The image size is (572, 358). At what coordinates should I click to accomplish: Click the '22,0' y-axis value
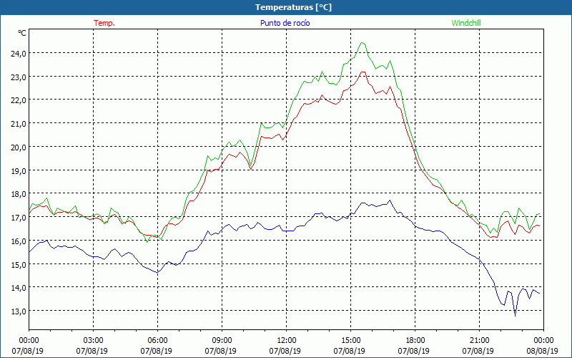(x=19, y=100)
